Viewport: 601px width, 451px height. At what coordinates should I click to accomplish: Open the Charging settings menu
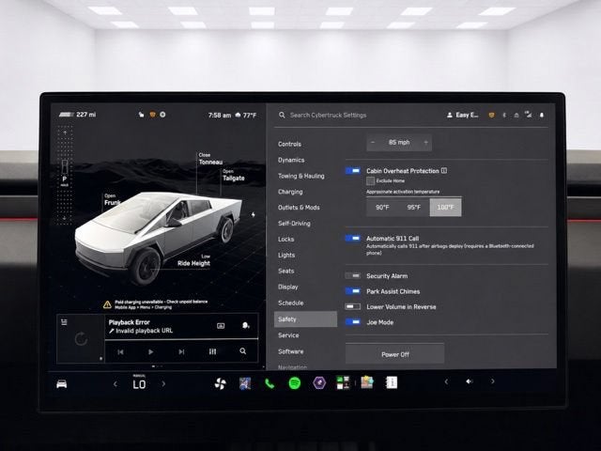[x=290, y=192]
